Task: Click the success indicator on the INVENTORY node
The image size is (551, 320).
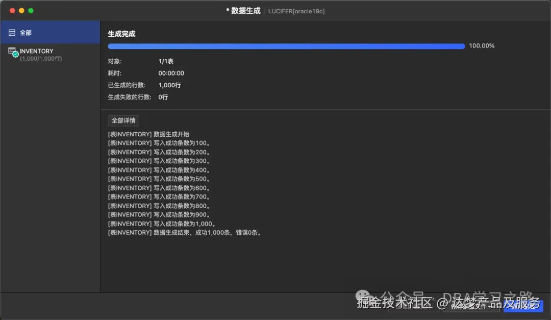Action: [15, 54]
